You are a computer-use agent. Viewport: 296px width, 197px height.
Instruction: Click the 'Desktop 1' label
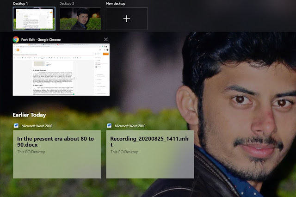click(20, 3)
